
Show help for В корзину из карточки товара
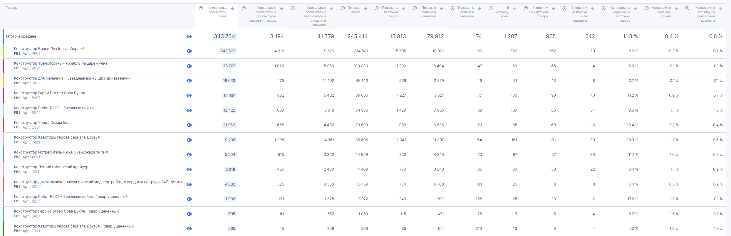[526, 8]
